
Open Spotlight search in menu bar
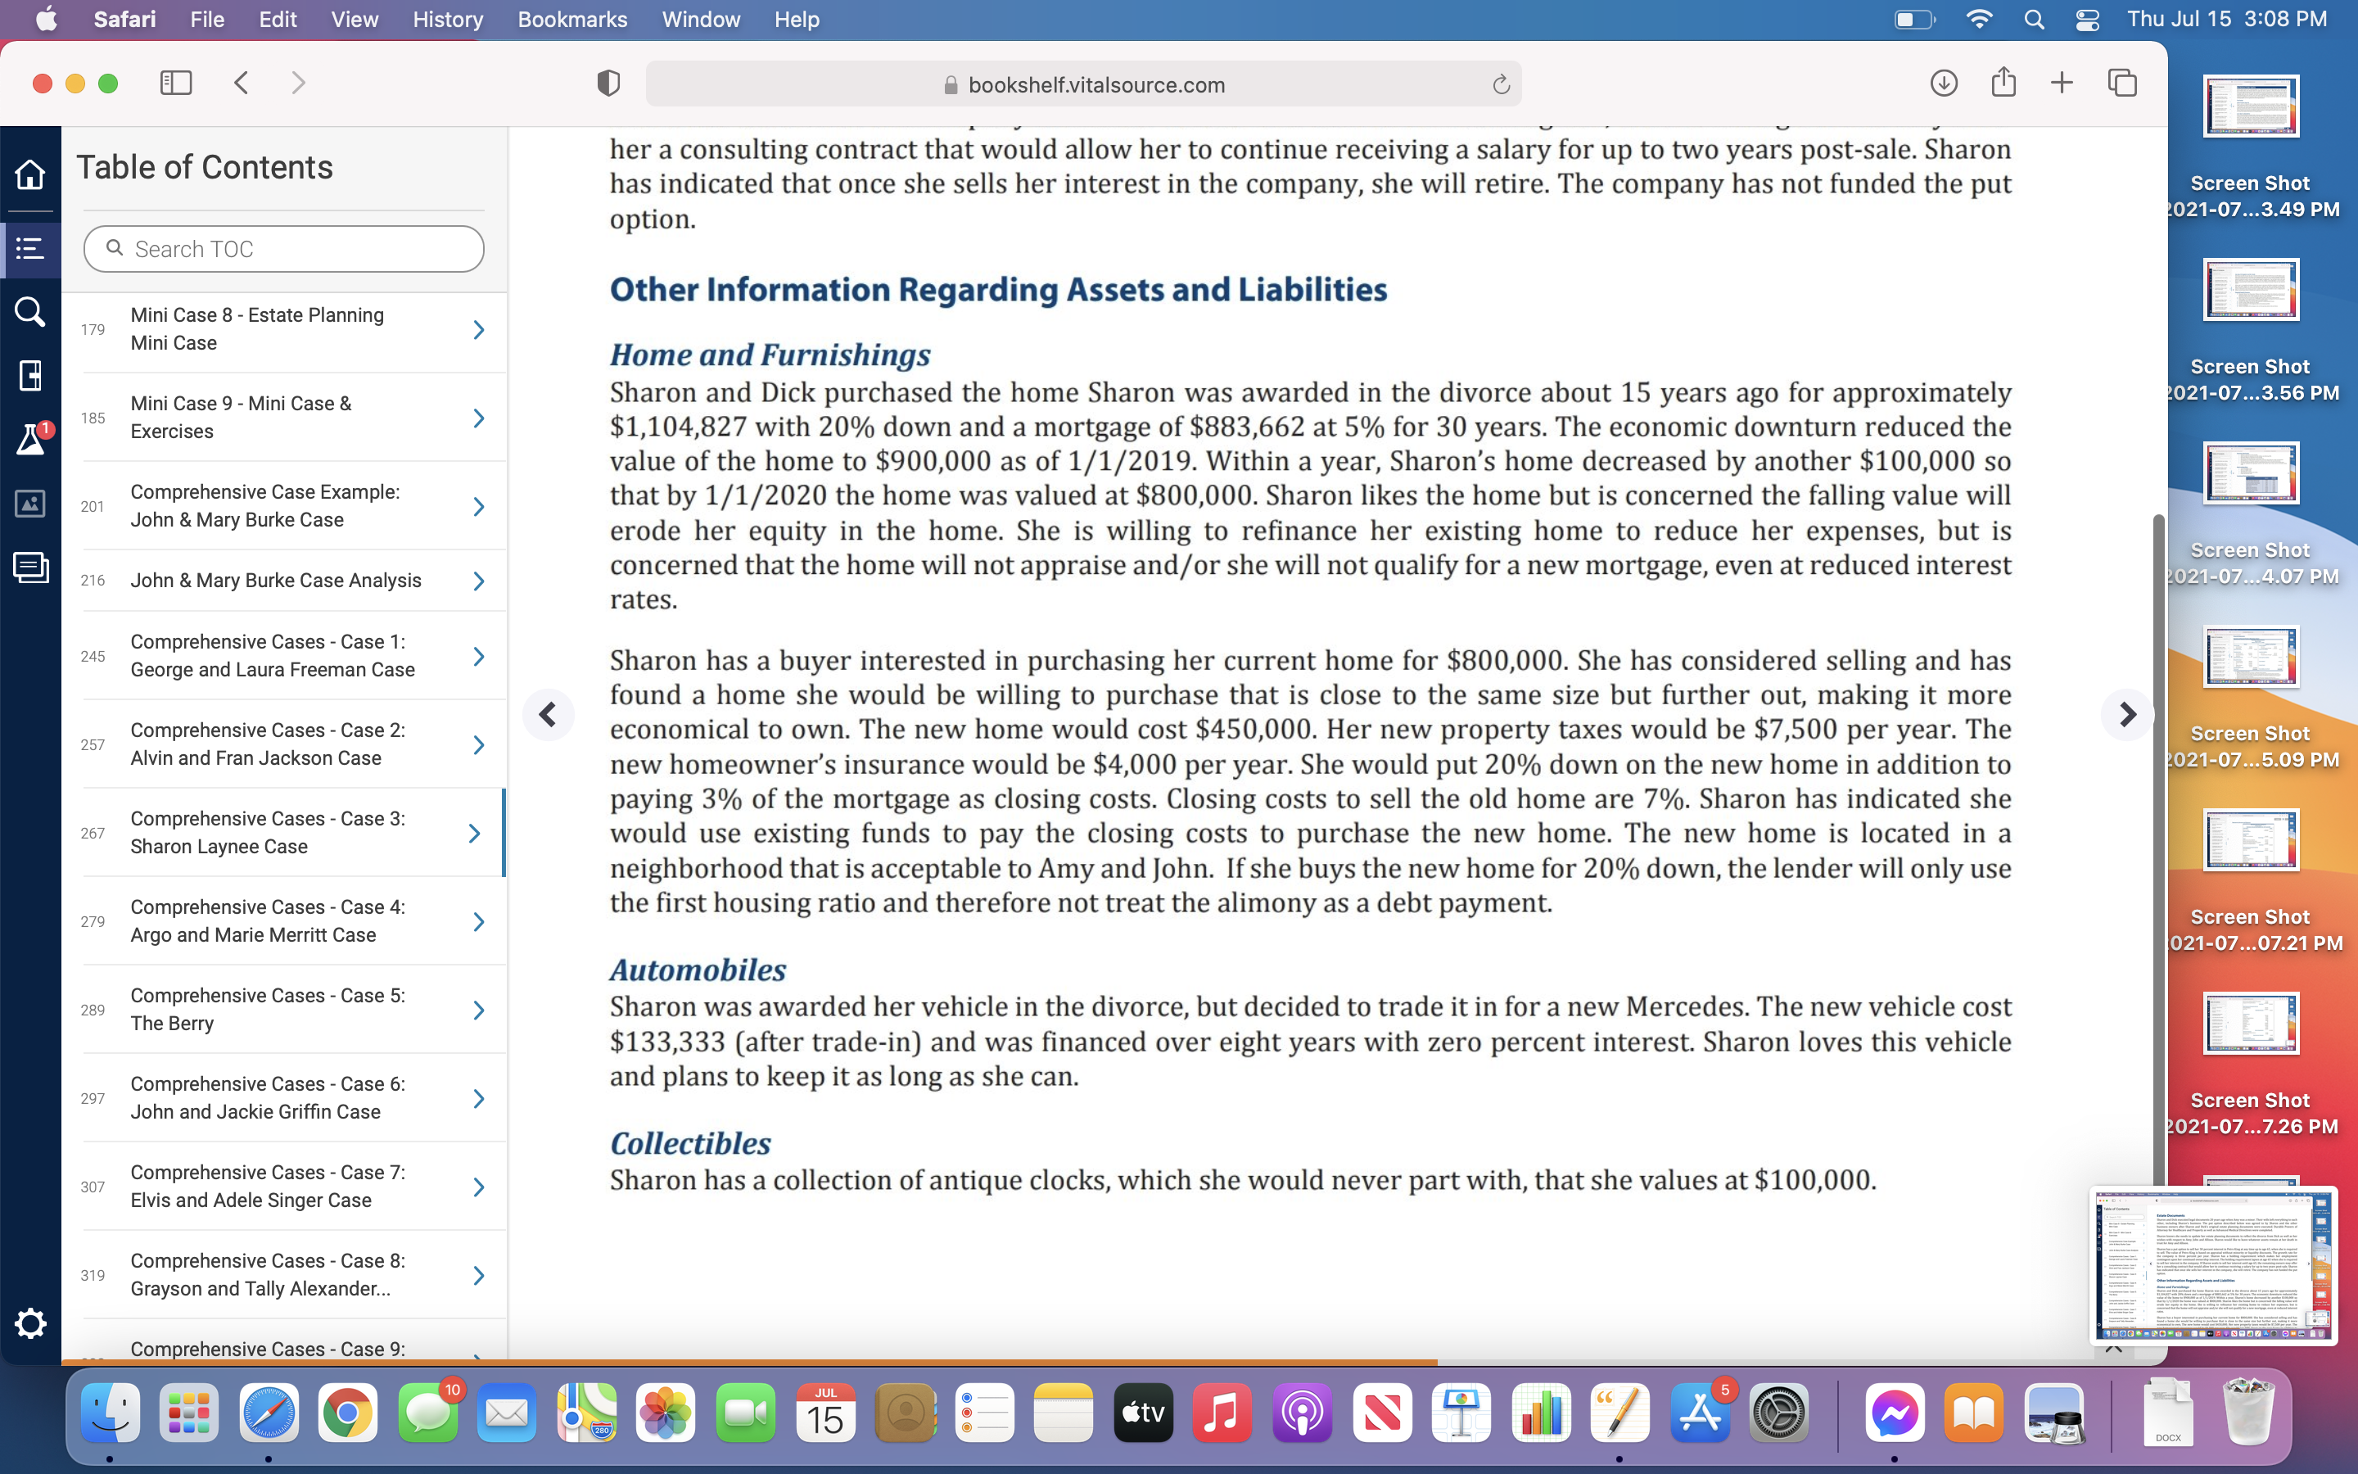(x=2034, y=20)
